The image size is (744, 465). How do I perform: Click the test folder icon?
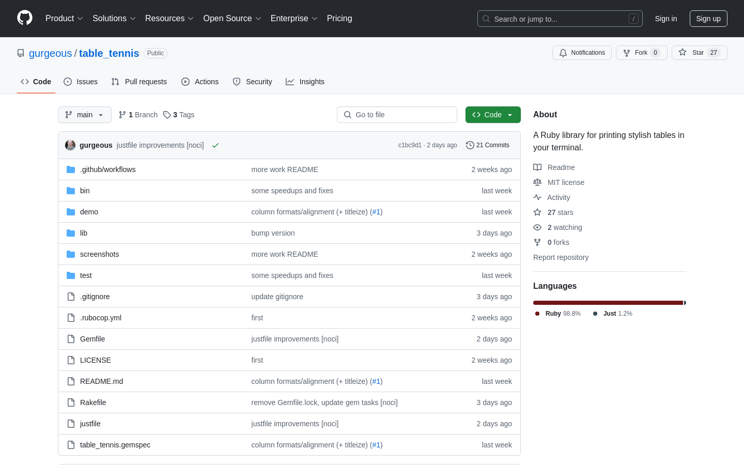tap(71, 275)
